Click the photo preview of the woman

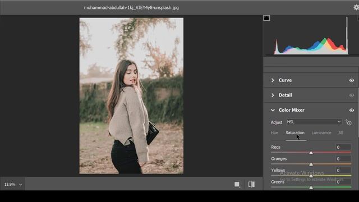131,96
